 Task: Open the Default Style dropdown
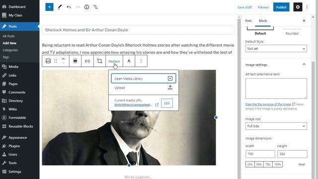point(276,49)
